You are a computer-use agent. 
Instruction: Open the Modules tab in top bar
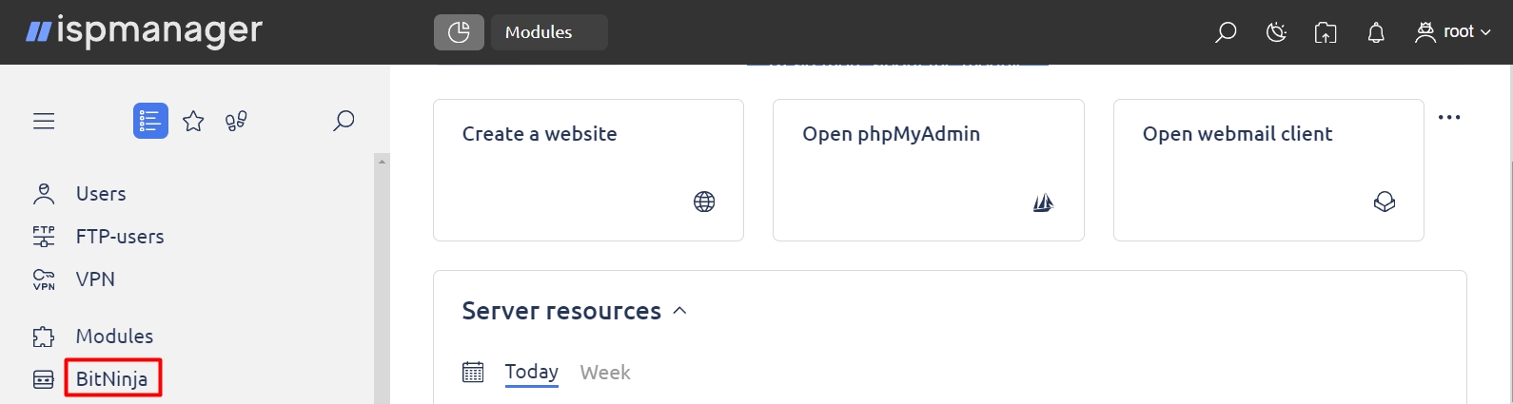click(549, 32)
